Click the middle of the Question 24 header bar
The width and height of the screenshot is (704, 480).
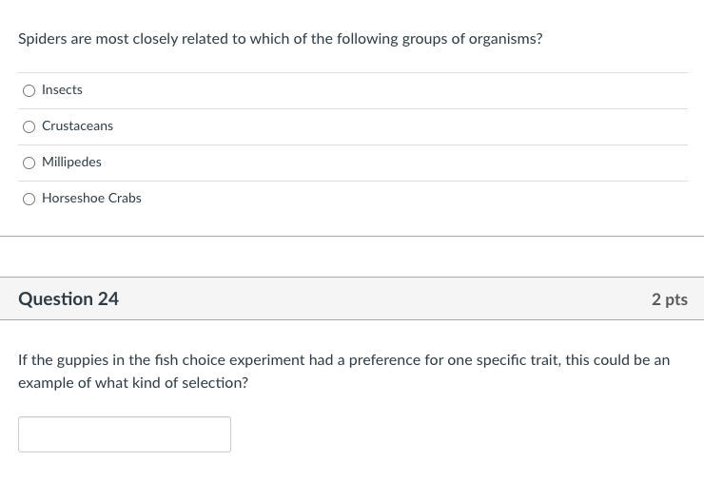point(352,298)
